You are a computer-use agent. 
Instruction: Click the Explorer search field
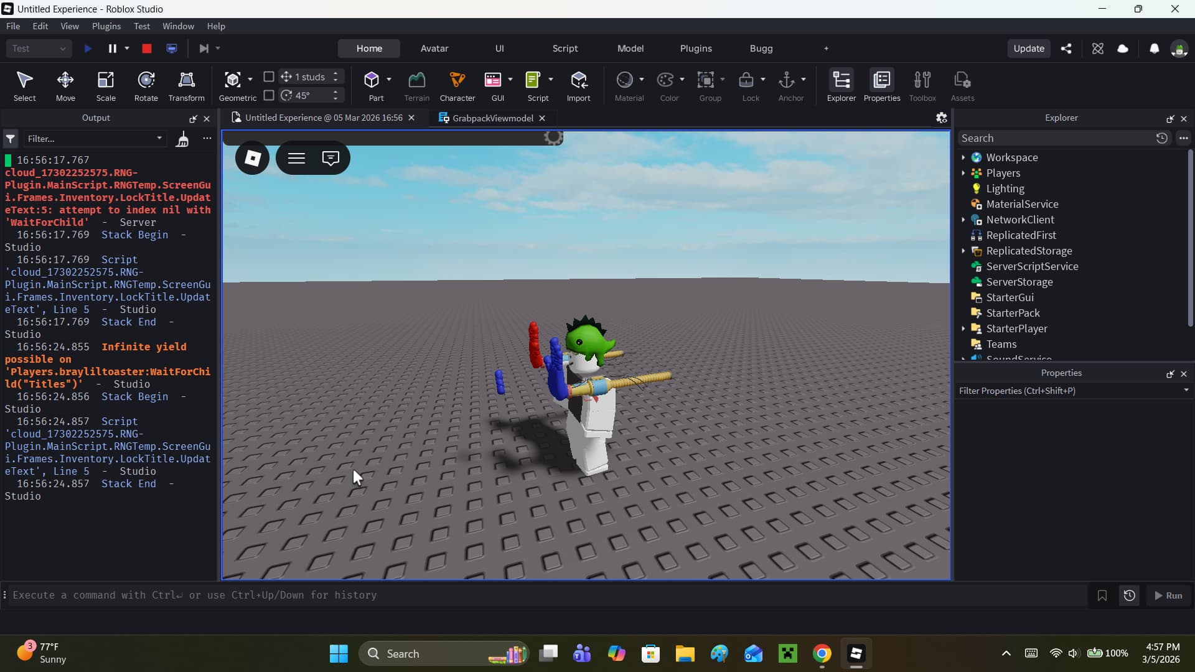click(1055, 138)
